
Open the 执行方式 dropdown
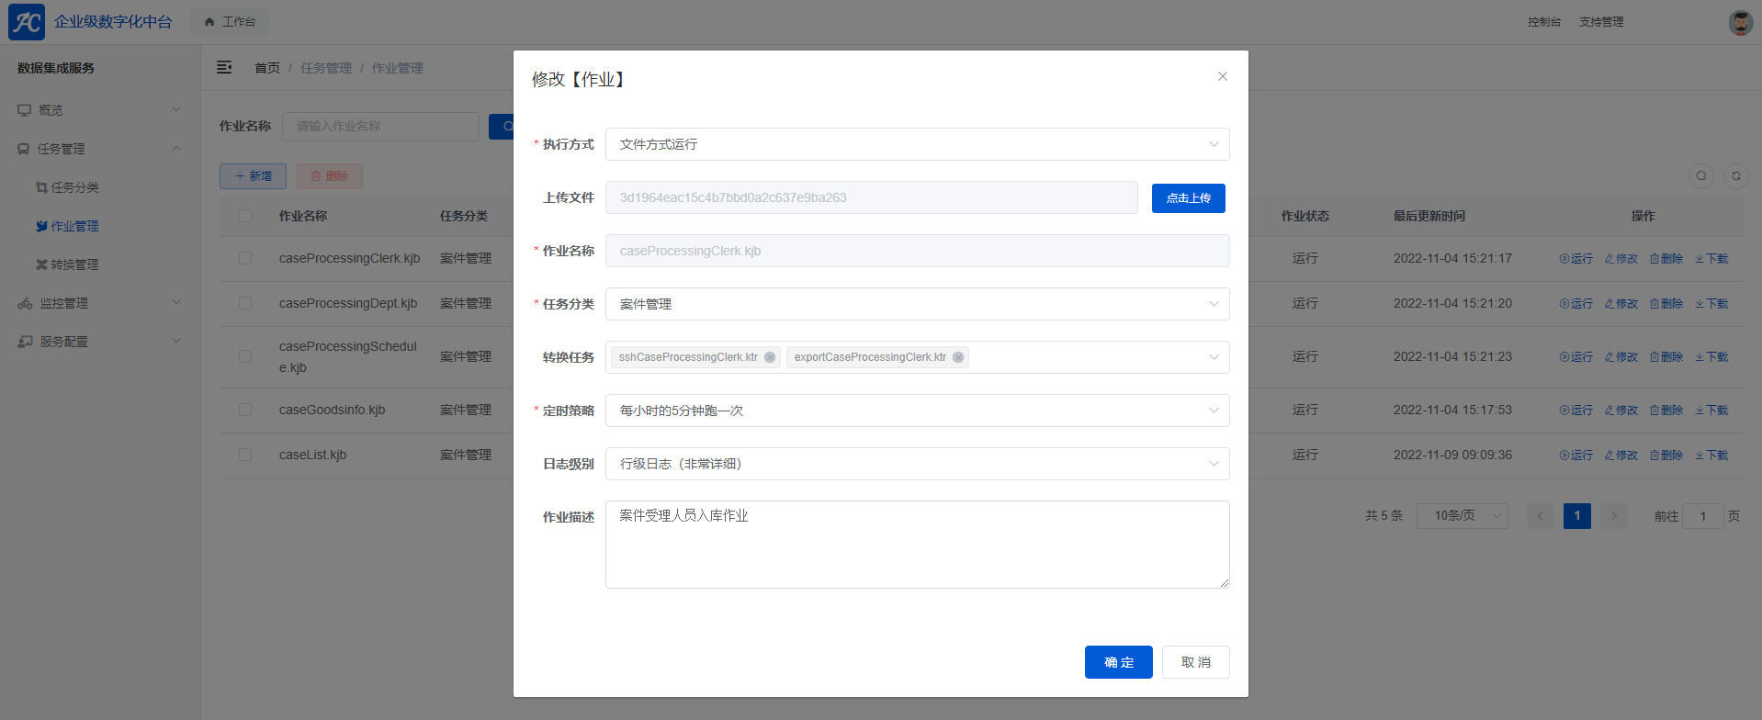coord(917,144)
